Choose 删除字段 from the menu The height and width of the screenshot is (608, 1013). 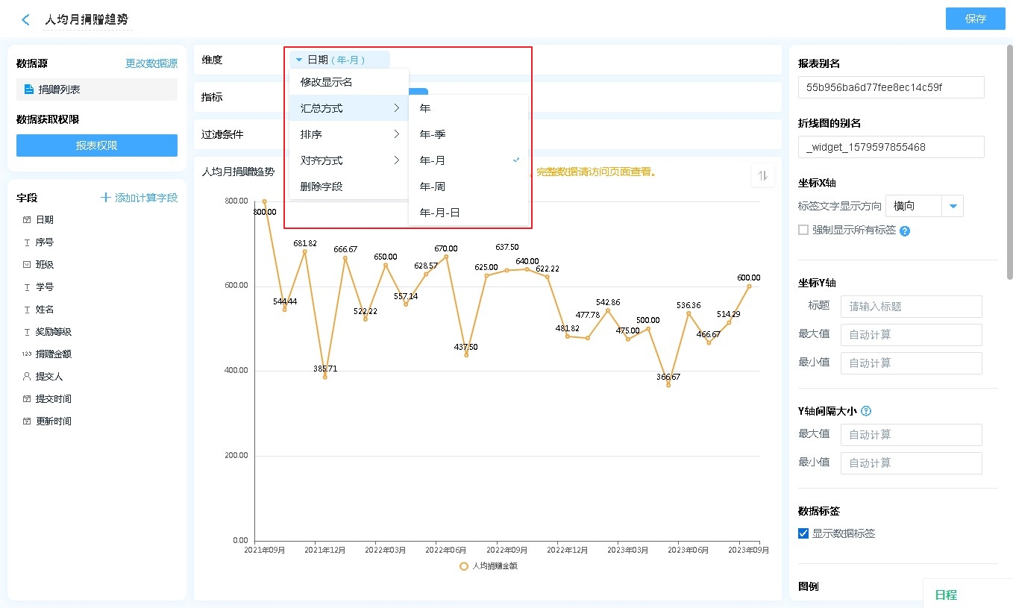(322, 187)
